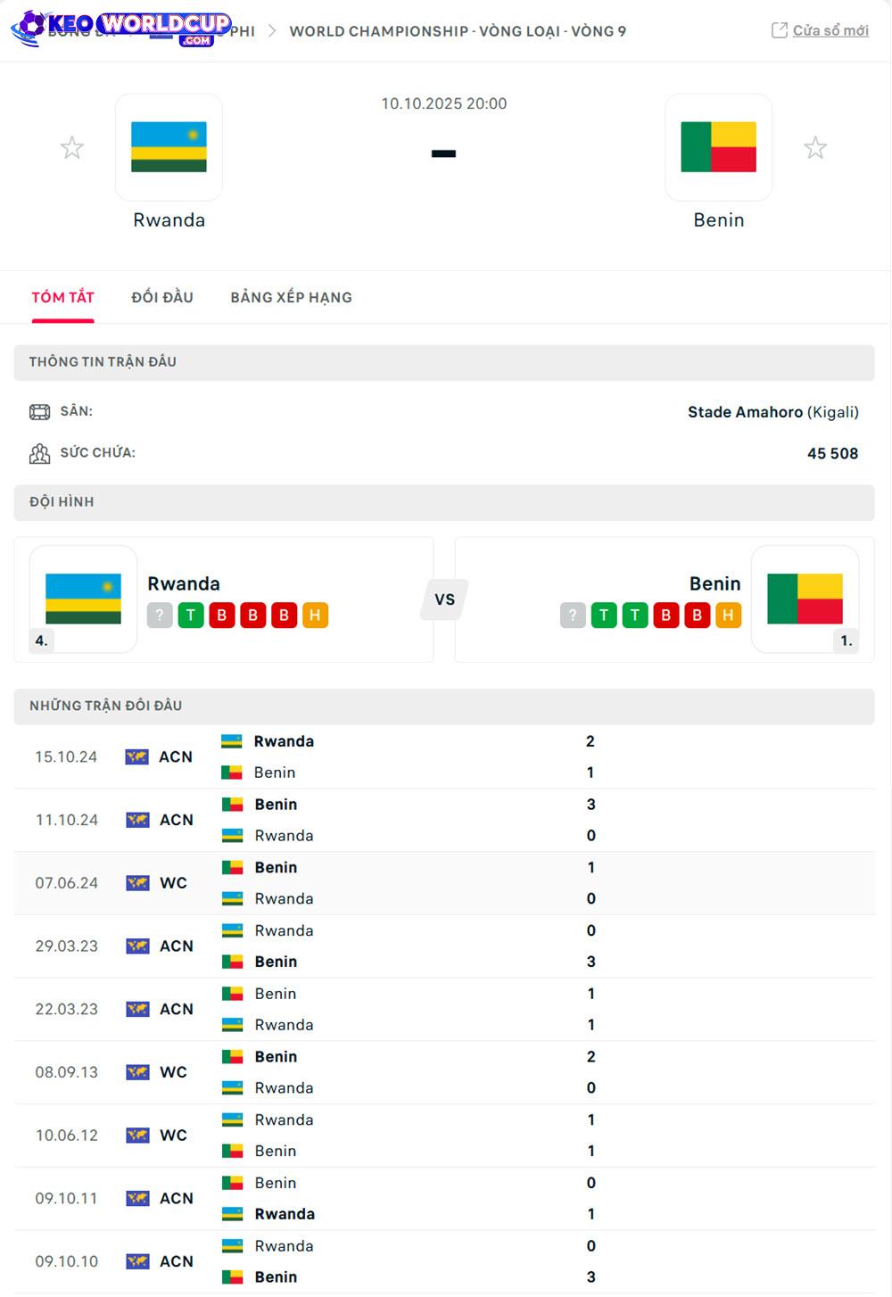
Task: Click Rwanda's gray question mark form badge
Action: [160, 615]
